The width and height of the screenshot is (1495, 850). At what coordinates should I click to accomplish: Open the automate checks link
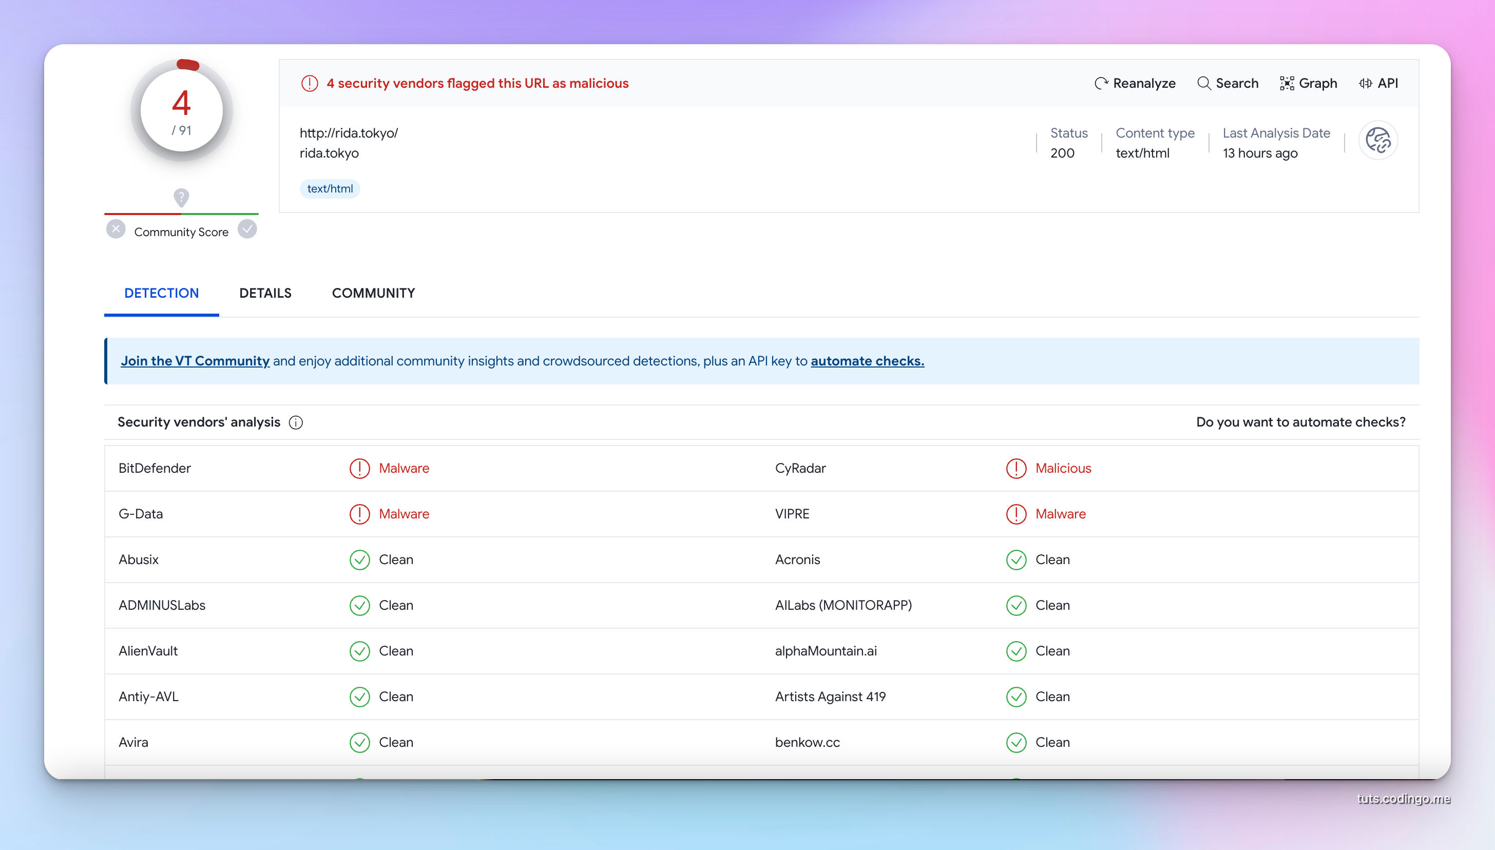pyautogui.click(x=868, y=361)
